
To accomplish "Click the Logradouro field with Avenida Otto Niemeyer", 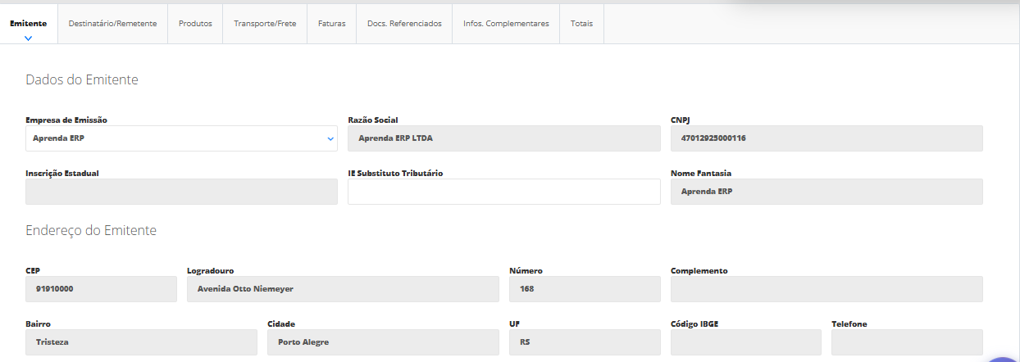I will [342, 289].
